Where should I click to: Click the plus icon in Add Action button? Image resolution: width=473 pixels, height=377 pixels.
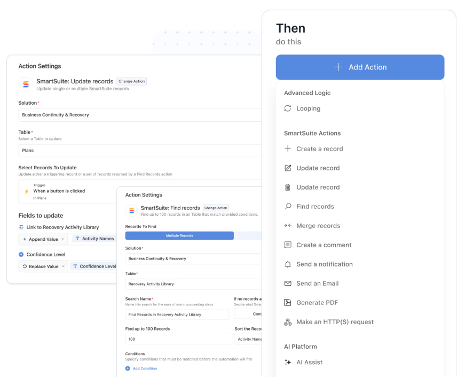[338, 67]
